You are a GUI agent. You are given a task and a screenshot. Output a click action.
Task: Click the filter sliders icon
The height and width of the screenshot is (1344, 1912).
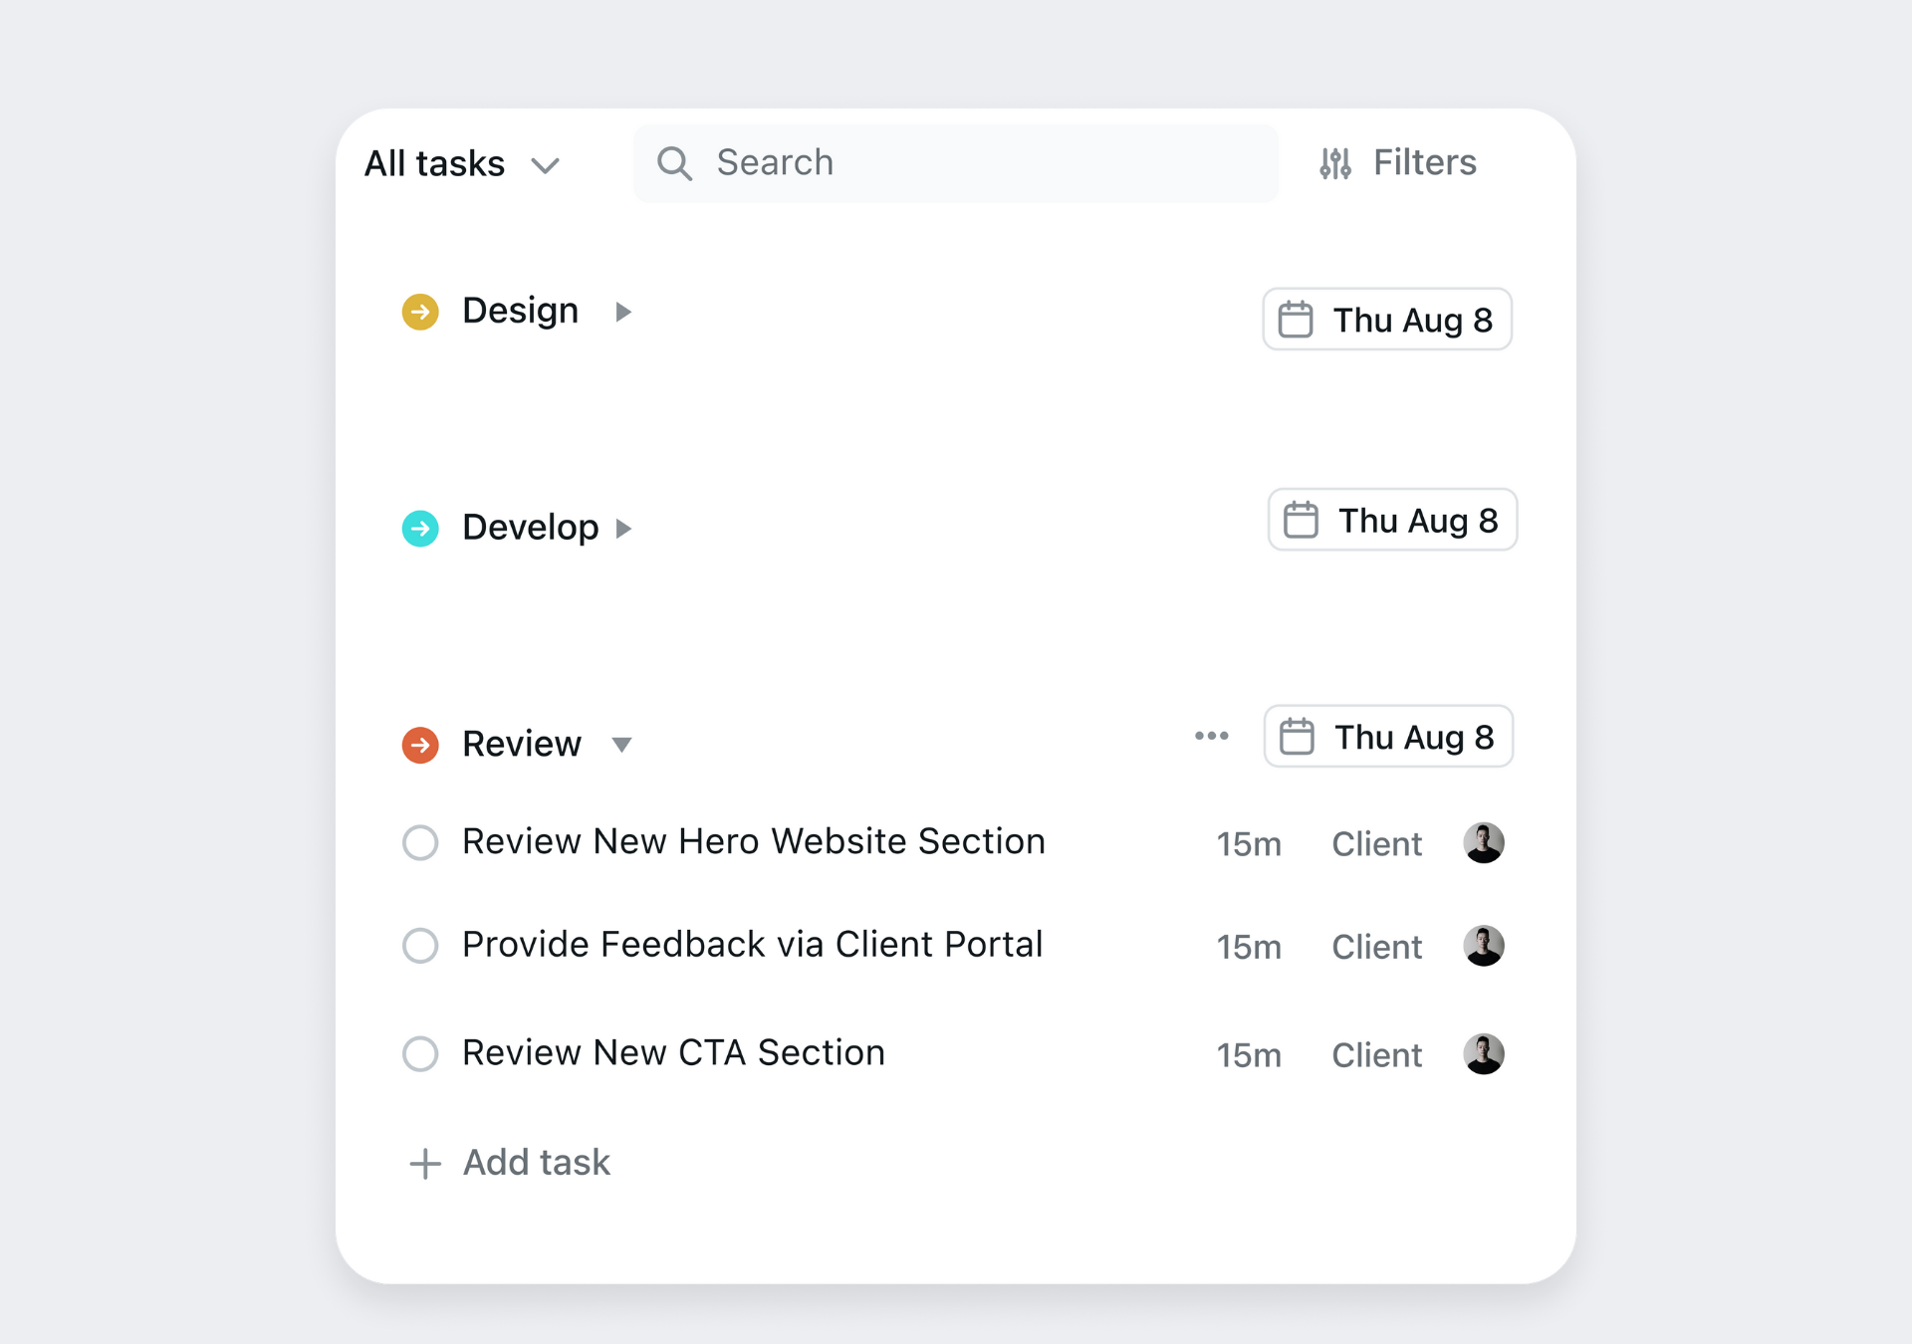(x=1335, y=163)
